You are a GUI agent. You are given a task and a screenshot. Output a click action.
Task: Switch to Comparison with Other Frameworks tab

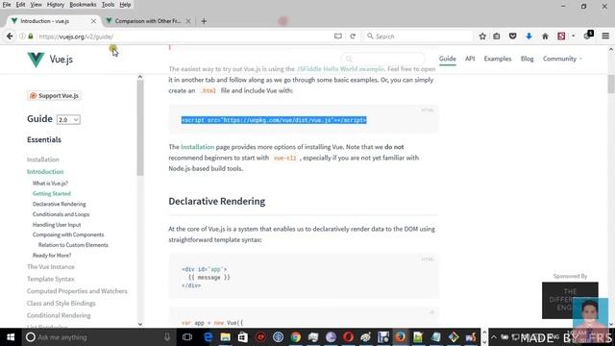click(147, 21)
